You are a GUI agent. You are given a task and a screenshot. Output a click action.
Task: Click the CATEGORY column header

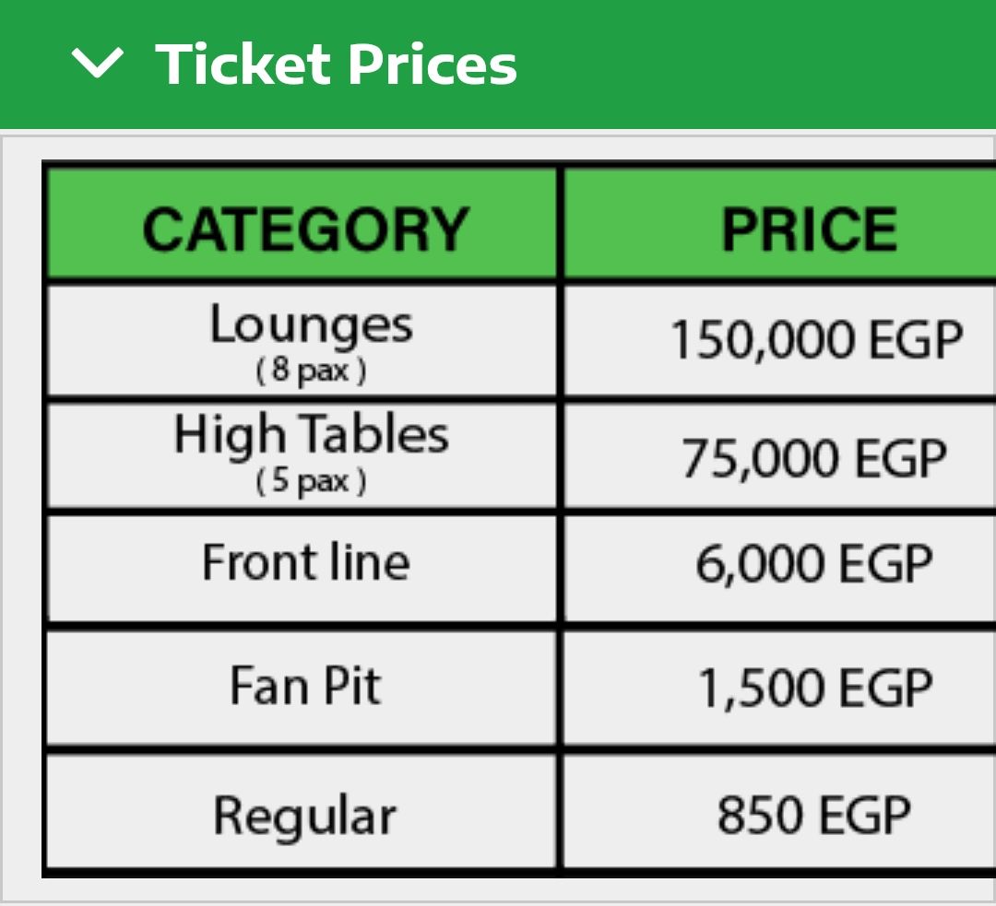(305, 229)
